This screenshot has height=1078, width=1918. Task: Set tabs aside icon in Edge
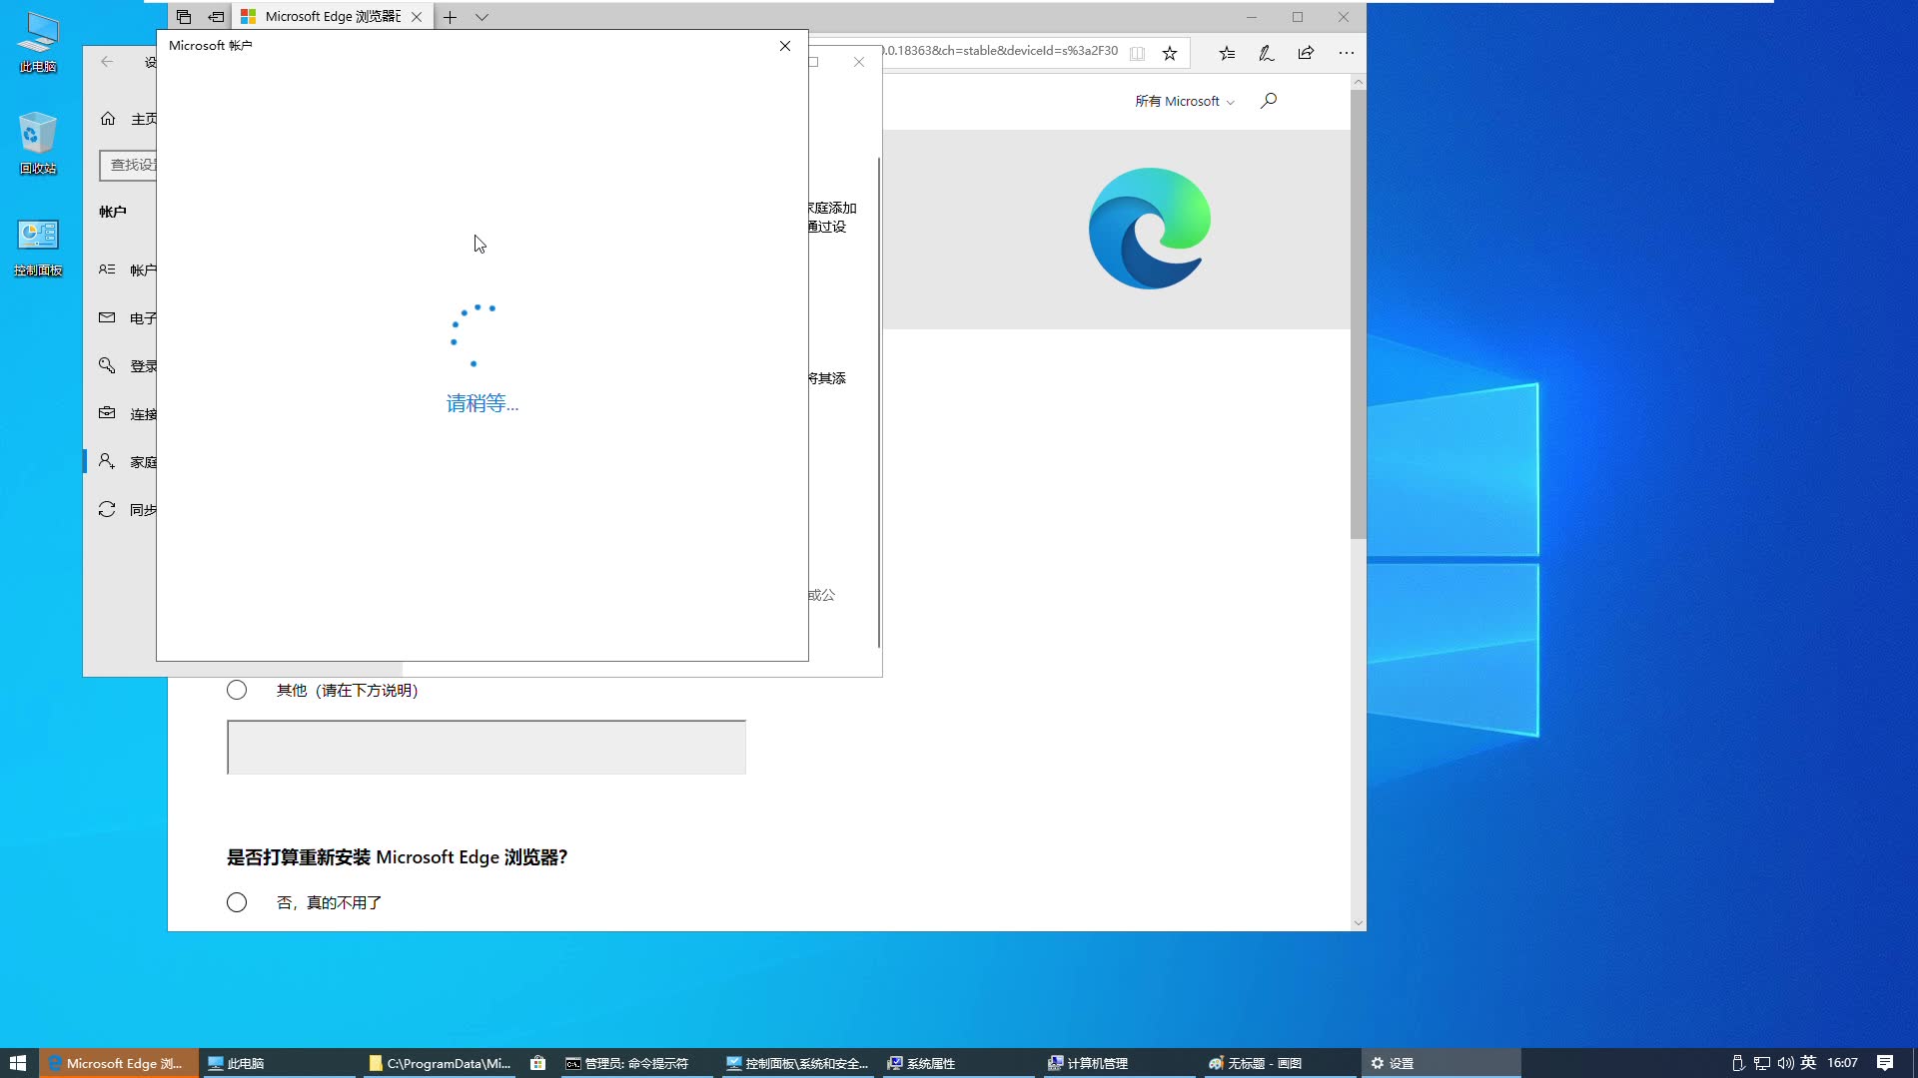216,17
